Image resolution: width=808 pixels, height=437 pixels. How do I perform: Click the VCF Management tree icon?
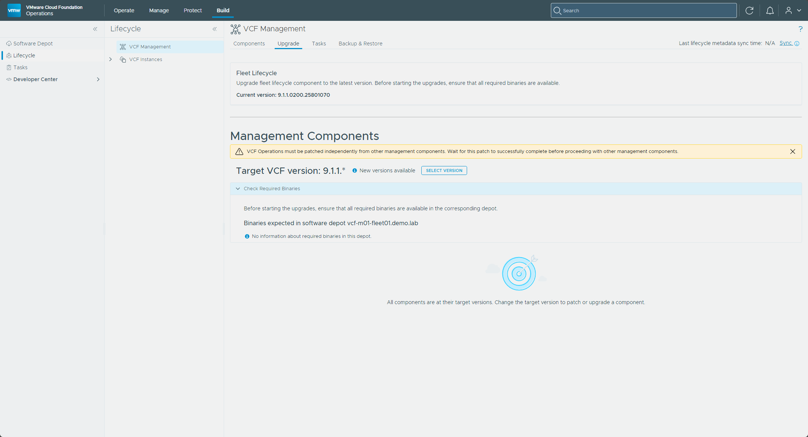coord(123,47)
